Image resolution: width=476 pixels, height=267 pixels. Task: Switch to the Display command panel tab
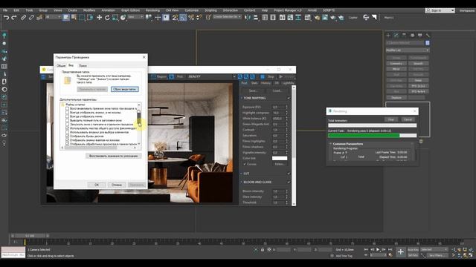[419, 36]
